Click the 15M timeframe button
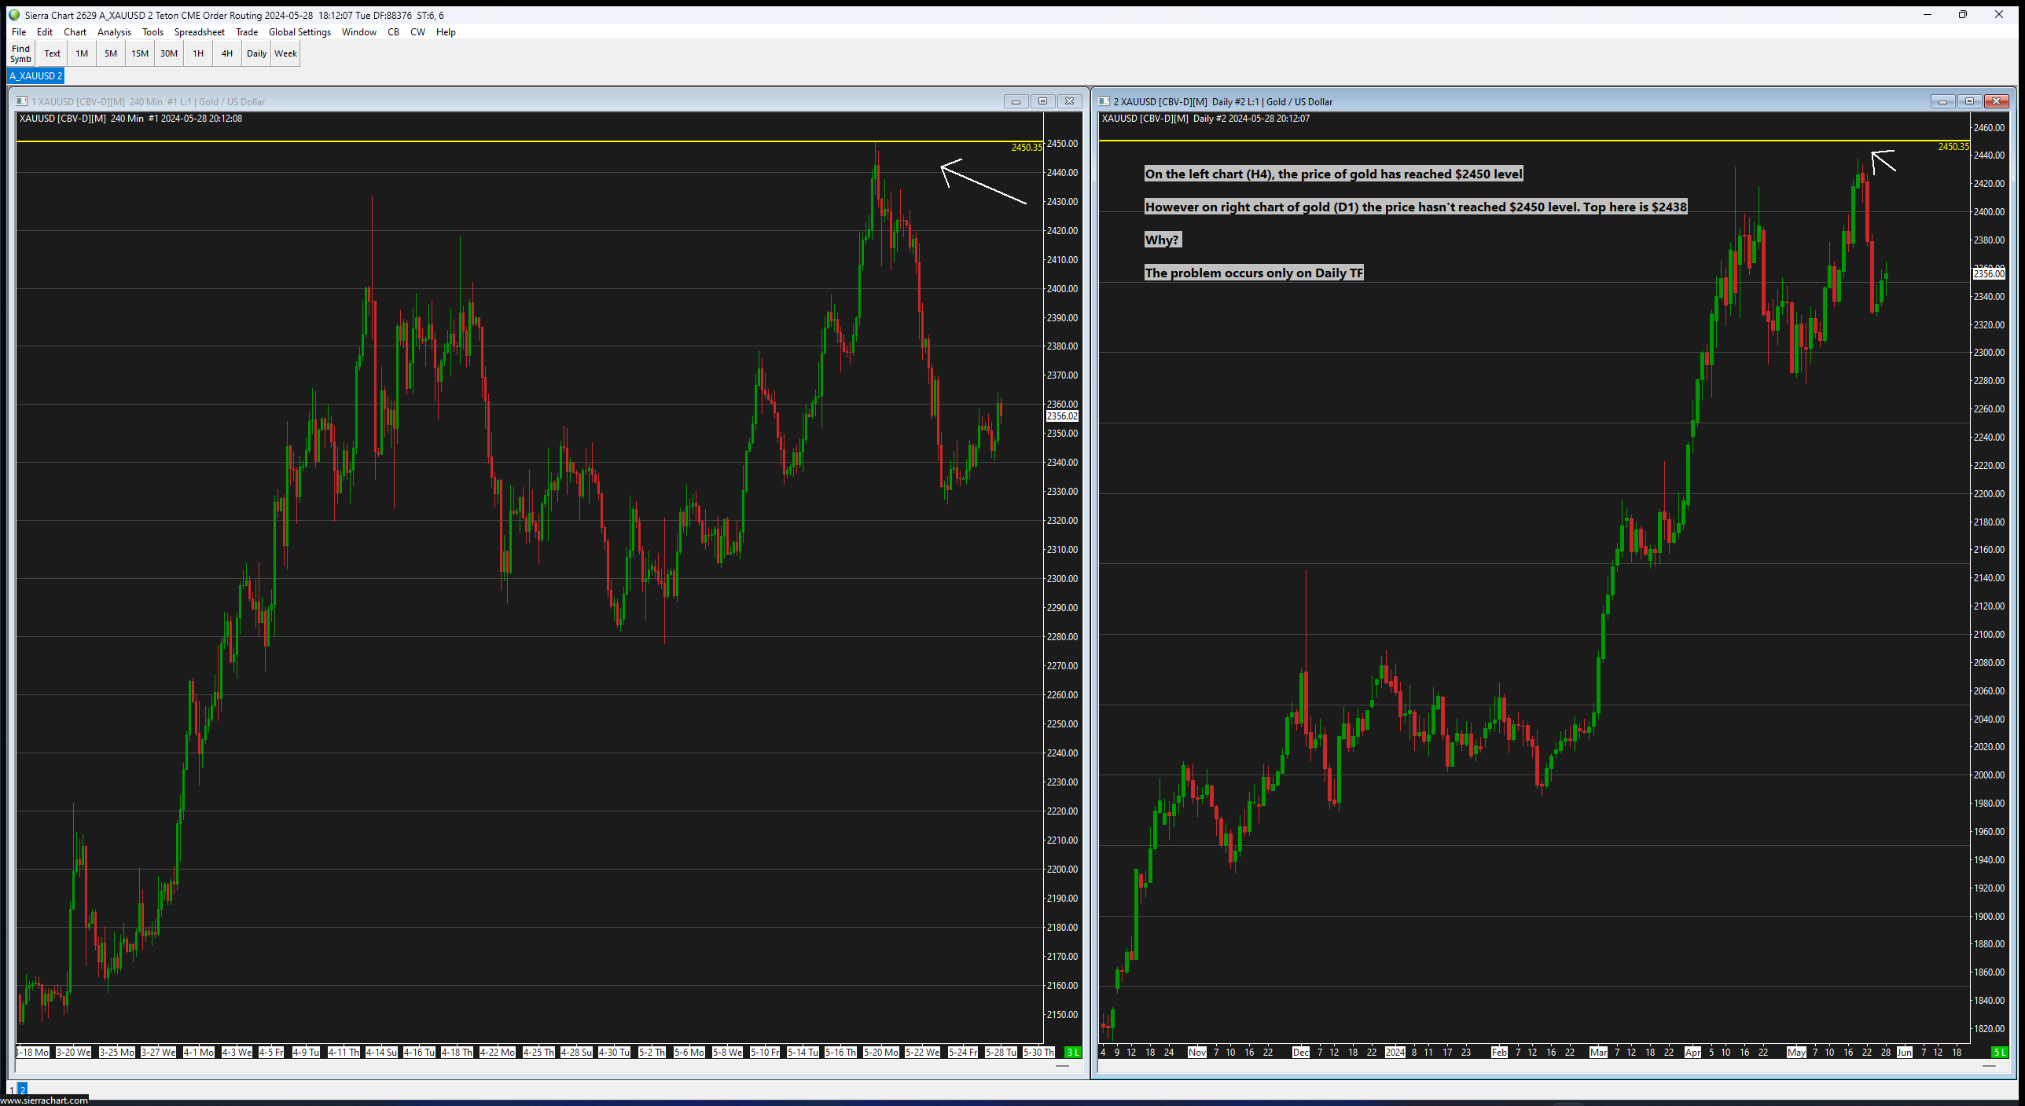The height and width of the screenshot is (1106, 2025). click(x=140, y=53)
